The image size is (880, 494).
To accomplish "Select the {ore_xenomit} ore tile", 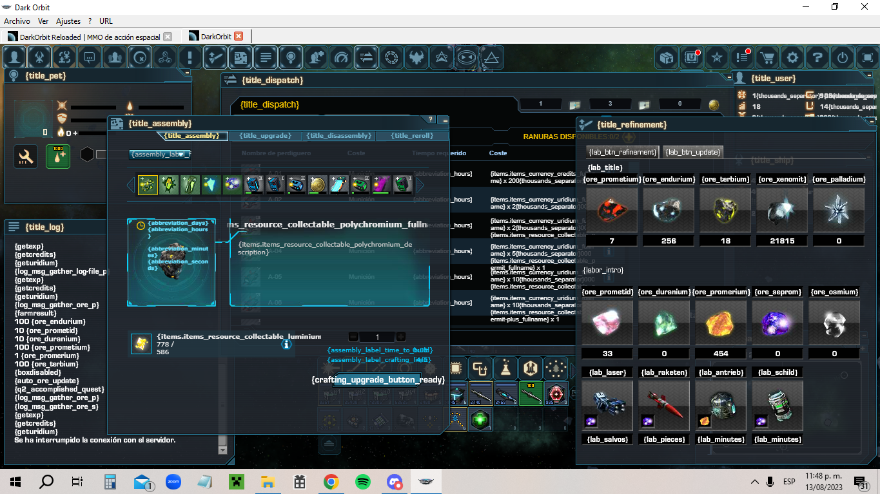I will point(781,211).
